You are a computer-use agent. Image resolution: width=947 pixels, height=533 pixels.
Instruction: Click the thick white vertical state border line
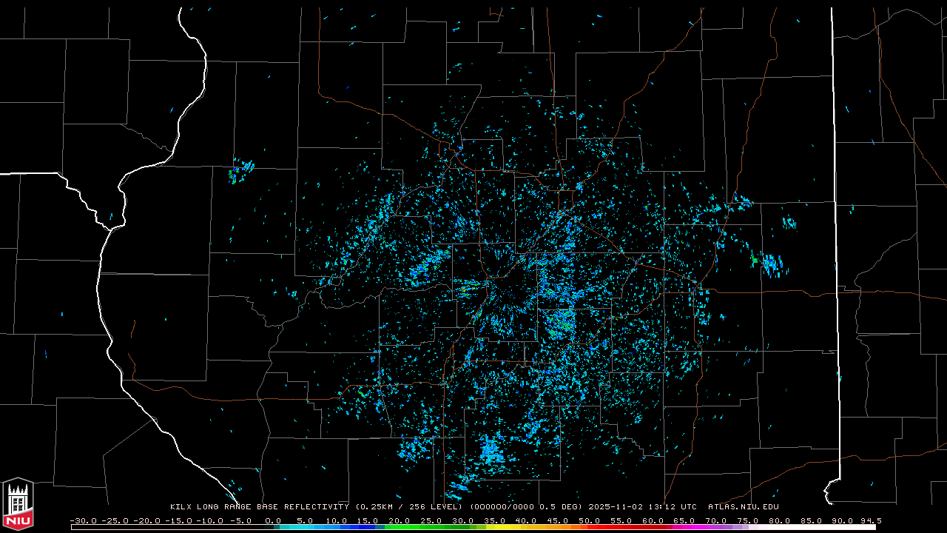(835, 222)
